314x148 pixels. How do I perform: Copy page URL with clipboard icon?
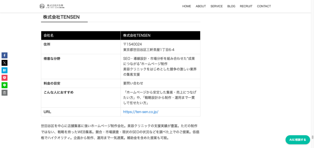coord(4,93)
